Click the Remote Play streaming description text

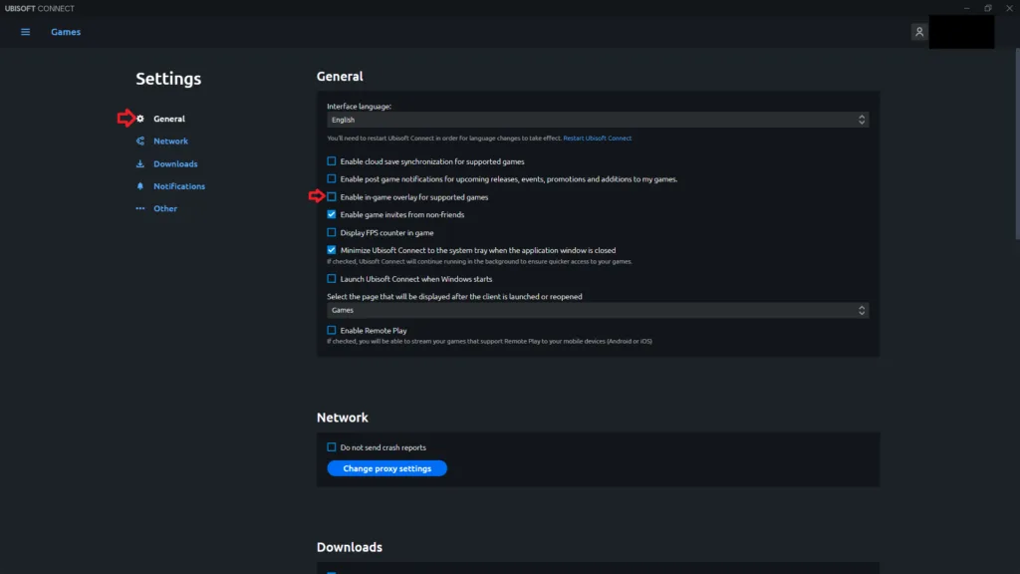tap(489, 341)
